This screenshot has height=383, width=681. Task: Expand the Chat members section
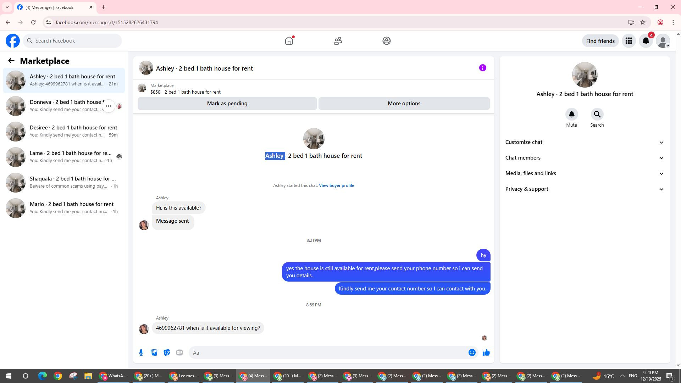(x=584, y=158)
